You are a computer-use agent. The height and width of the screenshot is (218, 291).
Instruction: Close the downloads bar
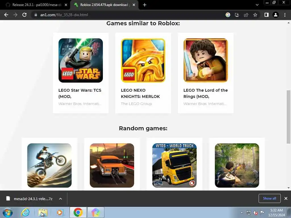(286, 198)
